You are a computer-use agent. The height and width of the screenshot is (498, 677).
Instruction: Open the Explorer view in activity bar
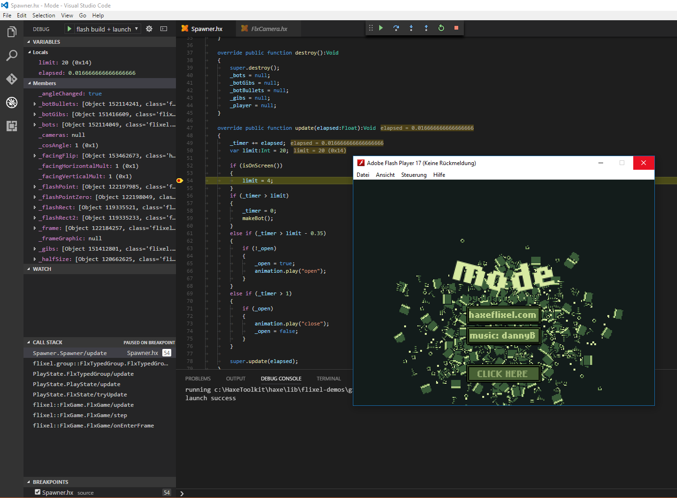(x=12, y=32)
